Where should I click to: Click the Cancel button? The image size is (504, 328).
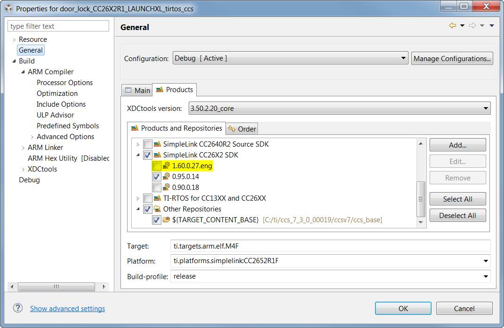click(x=464, y=308)
